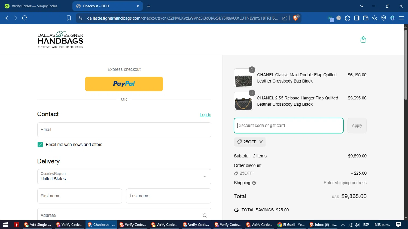Open CHANEL Classic Maxi bag thumbnail
This screenshot has width=408, height=229.
coord(243,78)
